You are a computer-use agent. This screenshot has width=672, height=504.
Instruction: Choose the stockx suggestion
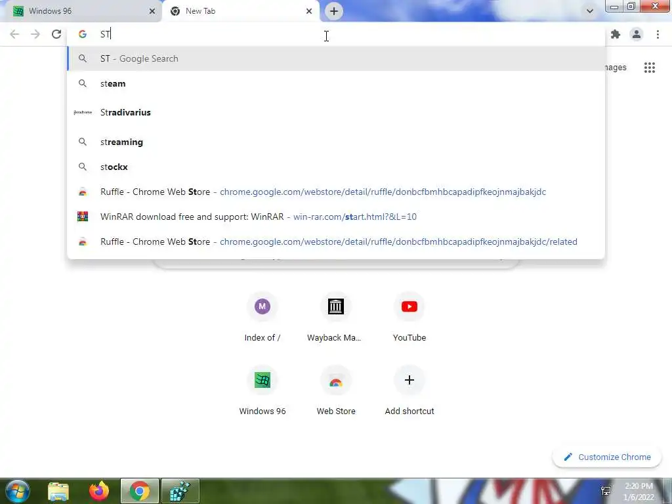coord(336,167)
